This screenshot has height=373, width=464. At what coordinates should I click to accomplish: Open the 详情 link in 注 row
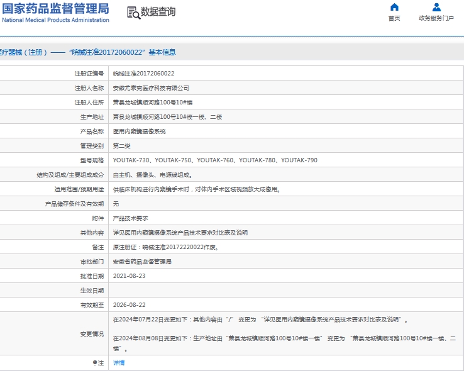pyautogui.click(x=119, y=363)
